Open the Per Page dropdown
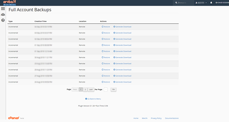The image size is (229, 122). point(106,89)
